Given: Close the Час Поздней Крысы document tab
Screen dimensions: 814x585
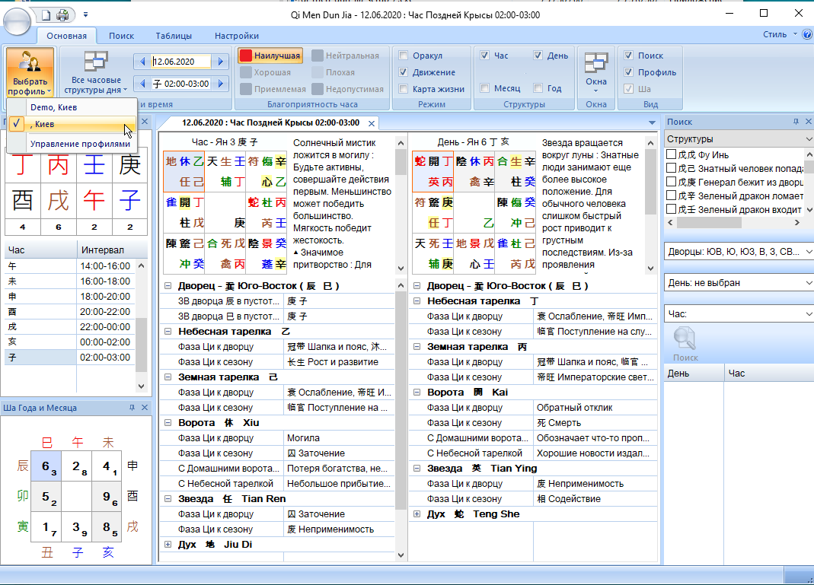Looking at the screenshot, I should [372, 123].
